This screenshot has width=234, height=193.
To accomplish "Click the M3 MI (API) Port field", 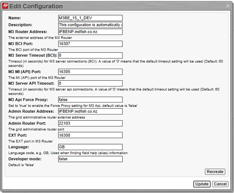I will click(x=90, y=71).
